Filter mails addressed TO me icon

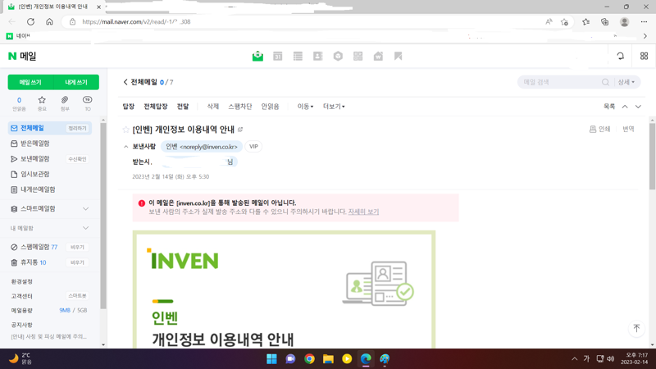(88, 103)
